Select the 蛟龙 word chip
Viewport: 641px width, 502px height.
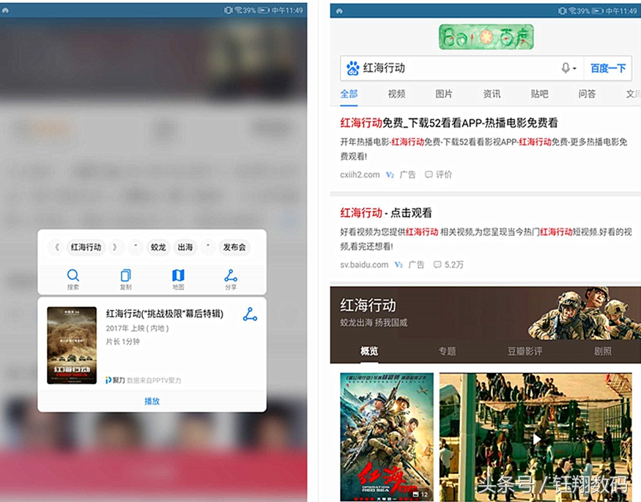(158, 247)
